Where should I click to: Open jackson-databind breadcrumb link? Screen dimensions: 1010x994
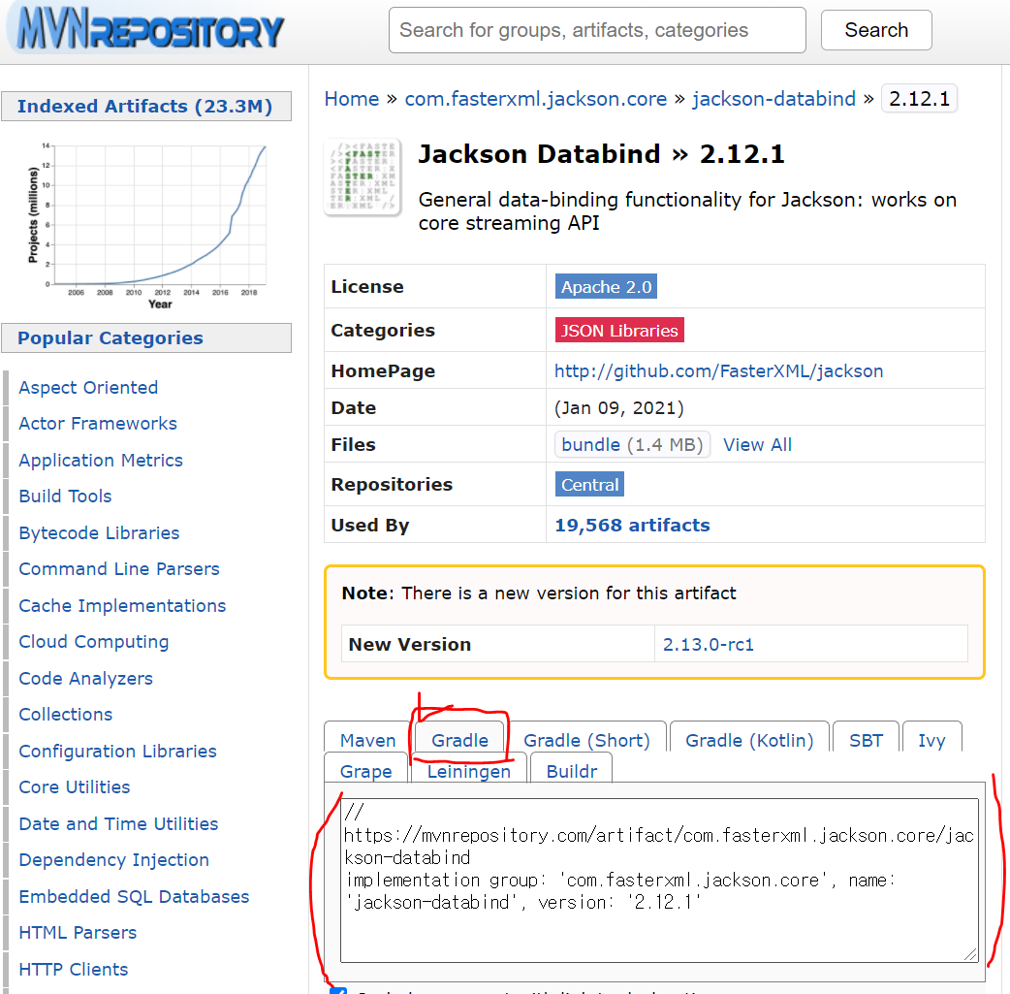(x=773, y=99)
